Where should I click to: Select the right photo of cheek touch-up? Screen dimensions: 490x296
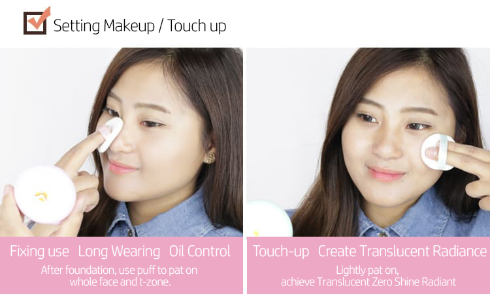coord(368,142)
